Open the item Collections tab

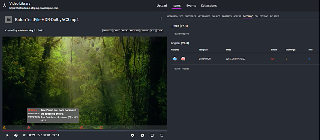tap(261, 16)
